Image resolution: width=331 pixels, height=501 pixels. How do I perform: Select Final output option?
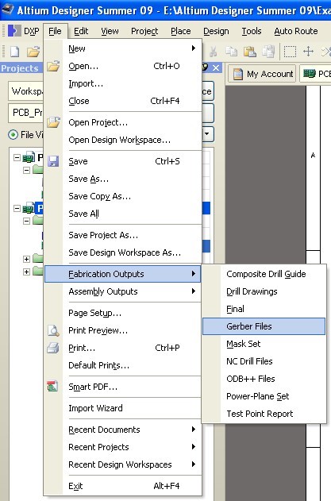pyautogui.click(x=264, y=309)
